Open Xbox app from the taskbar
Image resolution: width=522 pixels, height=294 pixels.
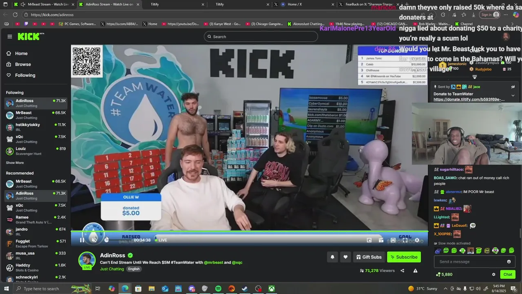click(271, 289)
